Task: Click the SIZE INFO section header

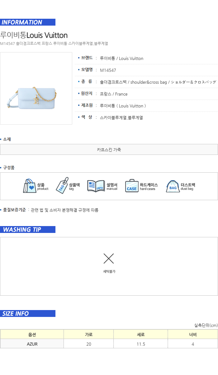Action: pos(28,313)
